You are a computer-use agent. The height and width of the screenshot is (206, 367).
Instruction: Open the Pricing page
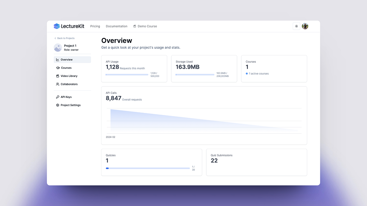[x=95, y=26]
